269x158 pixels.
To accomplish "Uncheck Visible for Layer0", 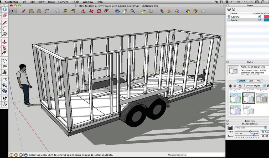I will point(260,17).
